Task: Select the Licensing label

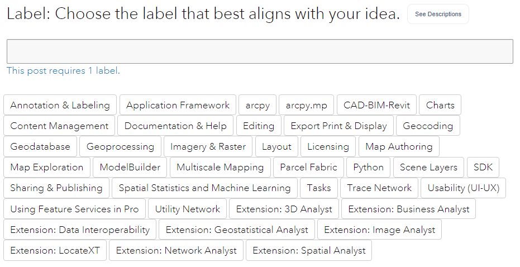Action: point(328,146)
